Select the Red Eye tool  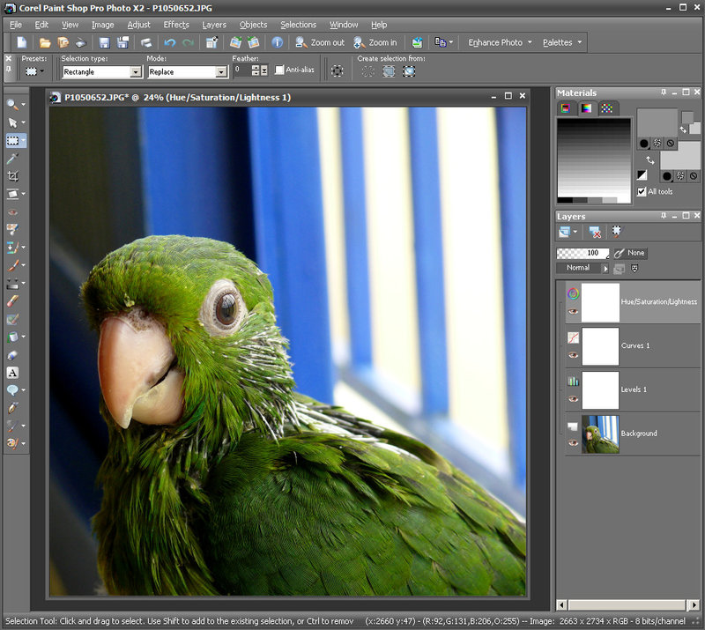click(x=12, y=211)
